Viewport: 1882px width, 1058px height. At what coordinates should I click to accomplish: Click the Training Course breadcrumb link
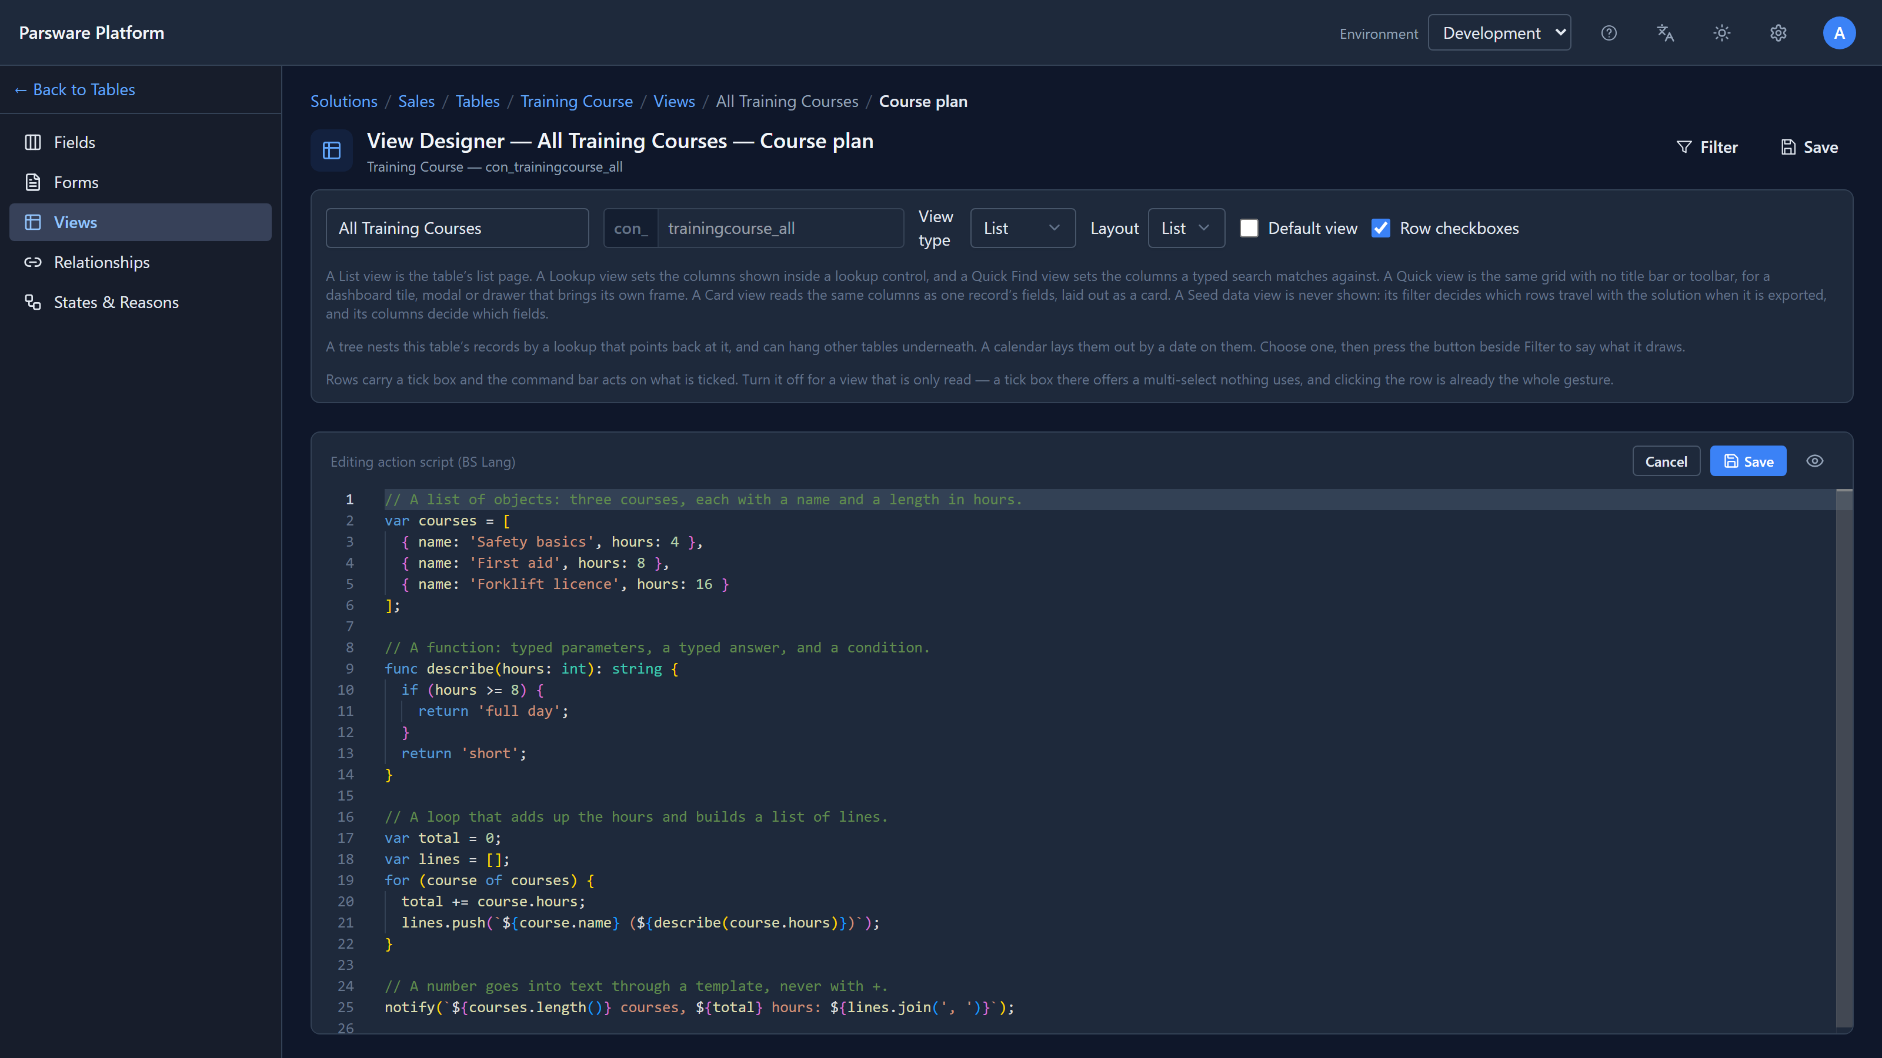pos(576,102)
